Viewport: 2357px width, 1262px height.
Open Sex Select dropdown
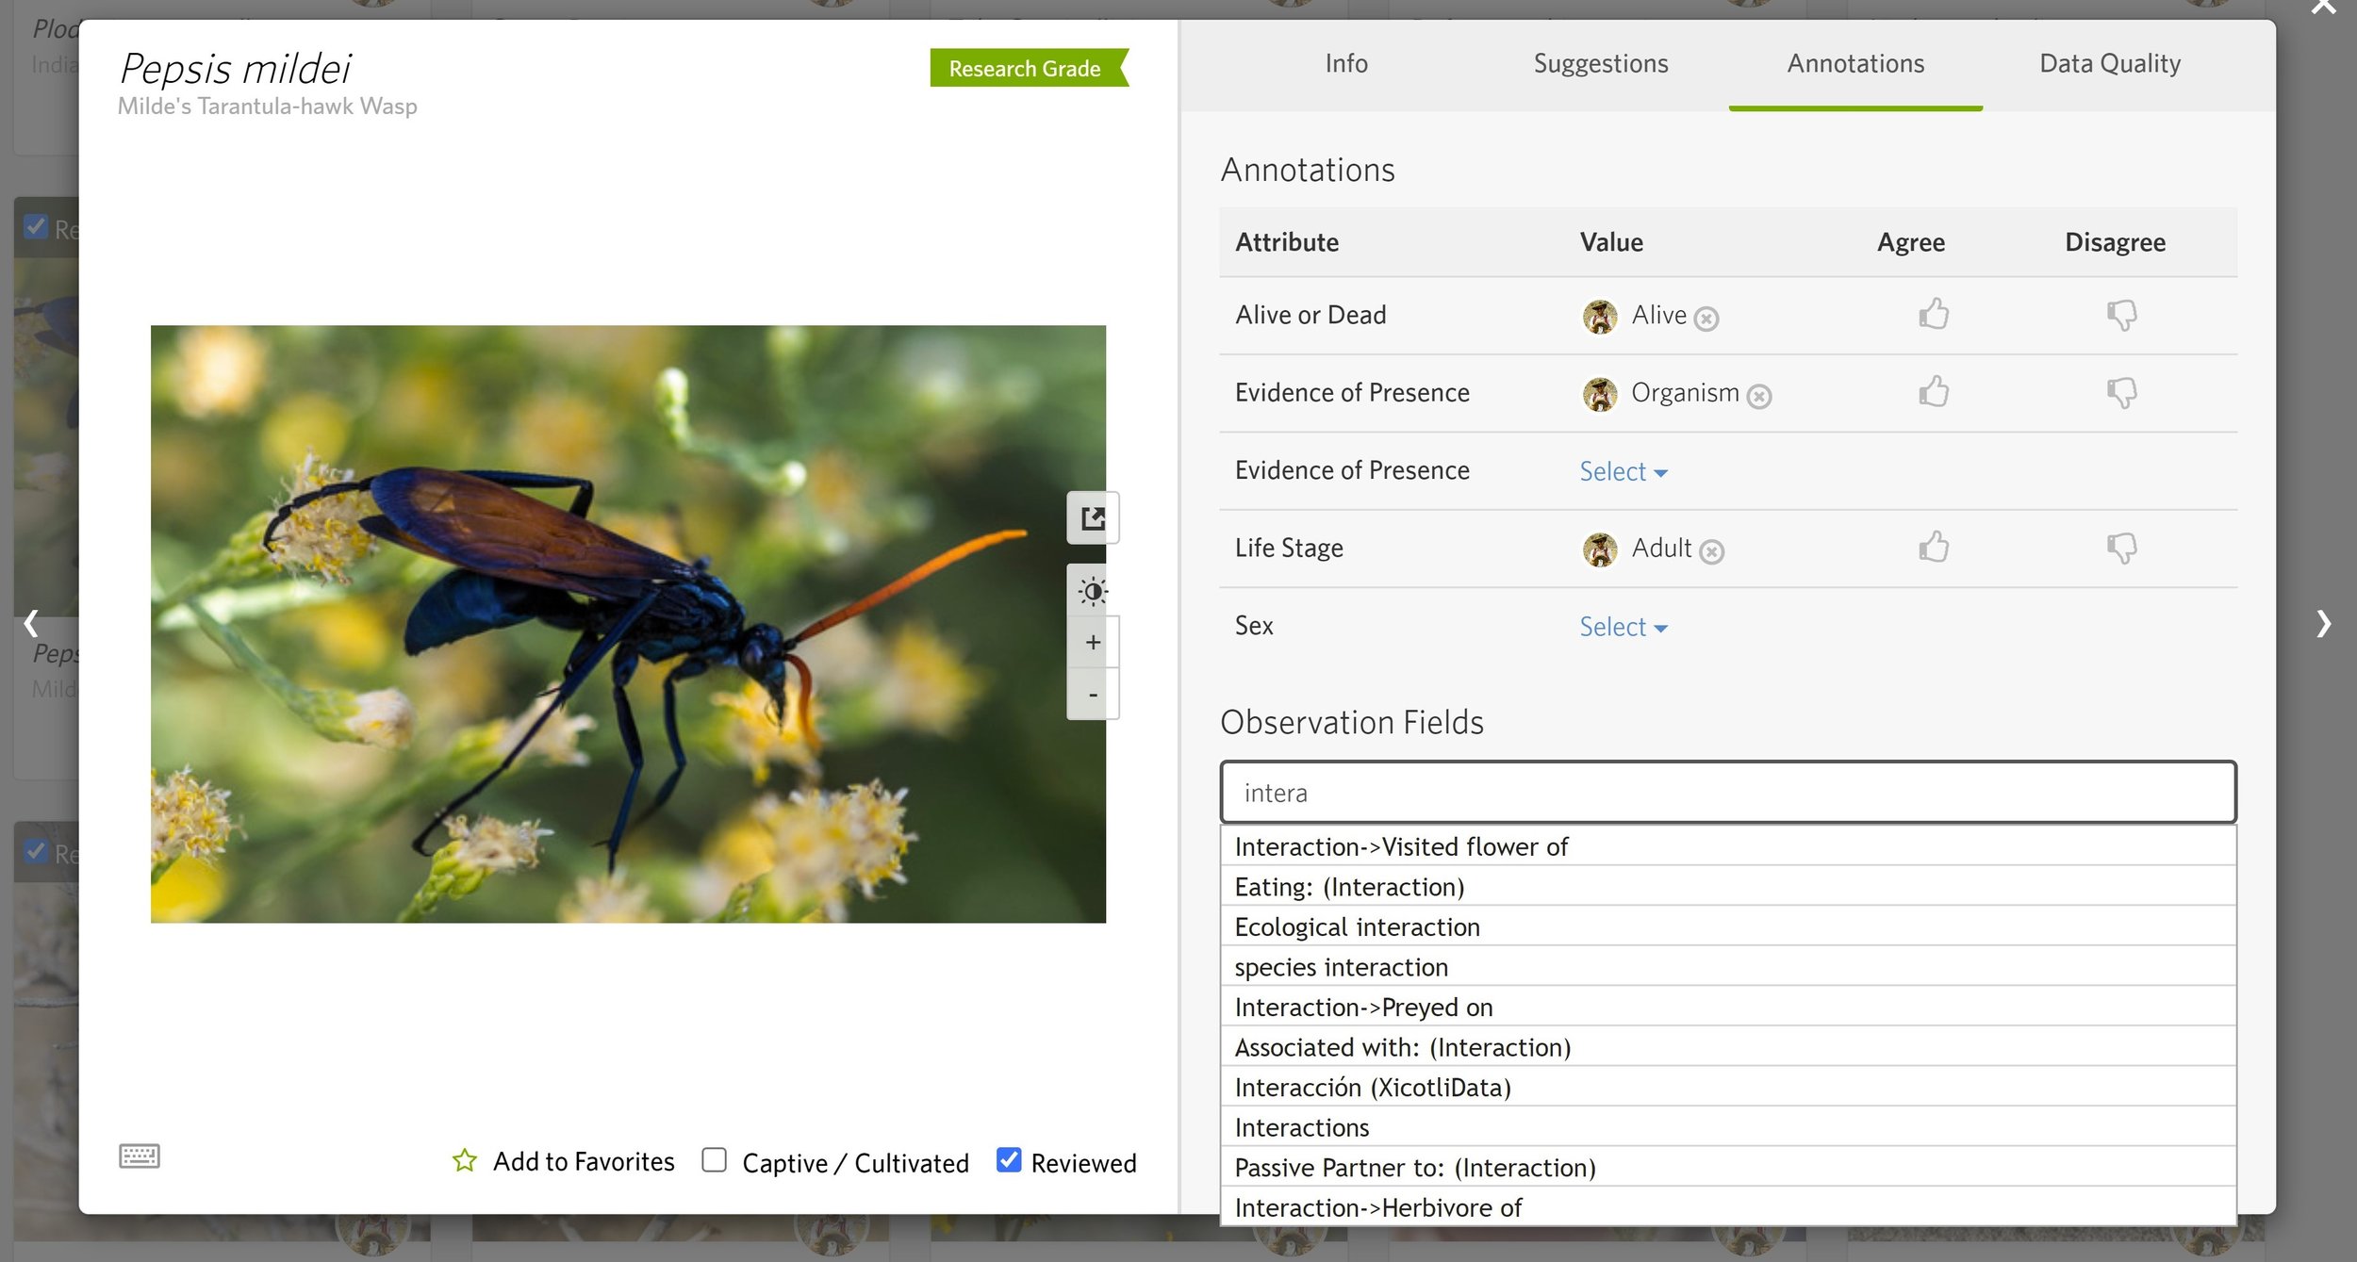(1624, 627)
